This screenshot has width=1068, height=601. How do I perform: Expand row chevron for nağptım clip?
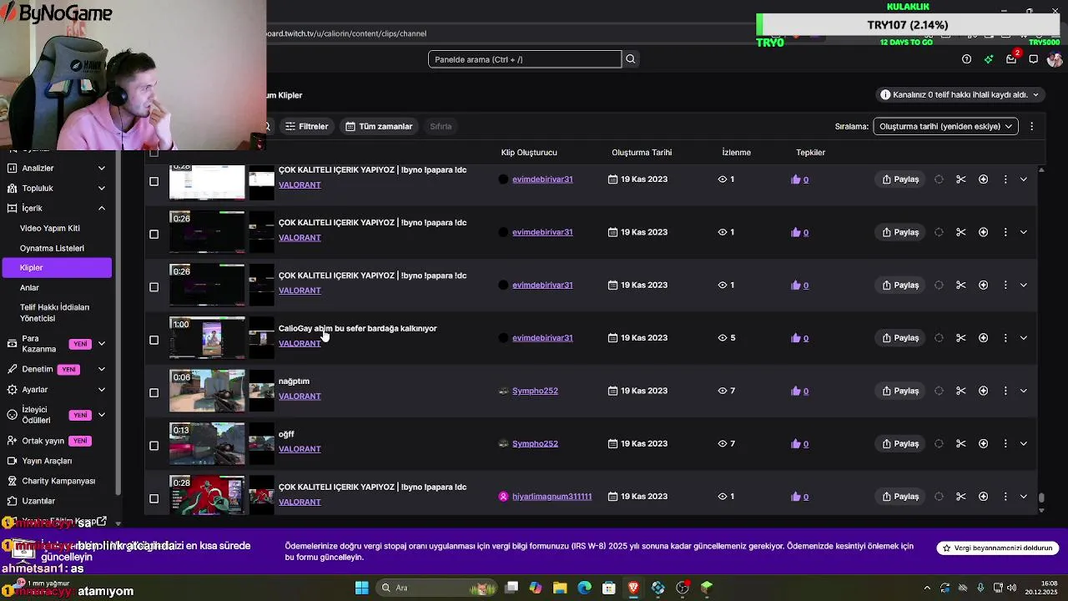coord(1024,391)
